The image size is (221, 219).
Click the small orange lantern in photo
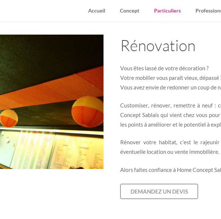pos(9,118)
